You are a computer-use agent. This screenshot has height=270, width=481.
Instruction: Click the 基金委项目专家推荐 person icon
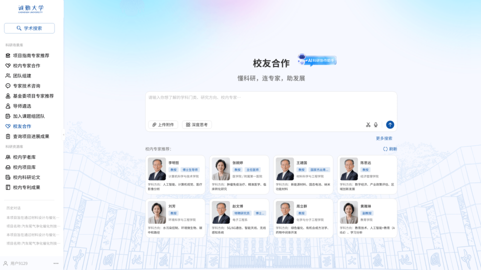pyautogui.click(x=8, y=96)
